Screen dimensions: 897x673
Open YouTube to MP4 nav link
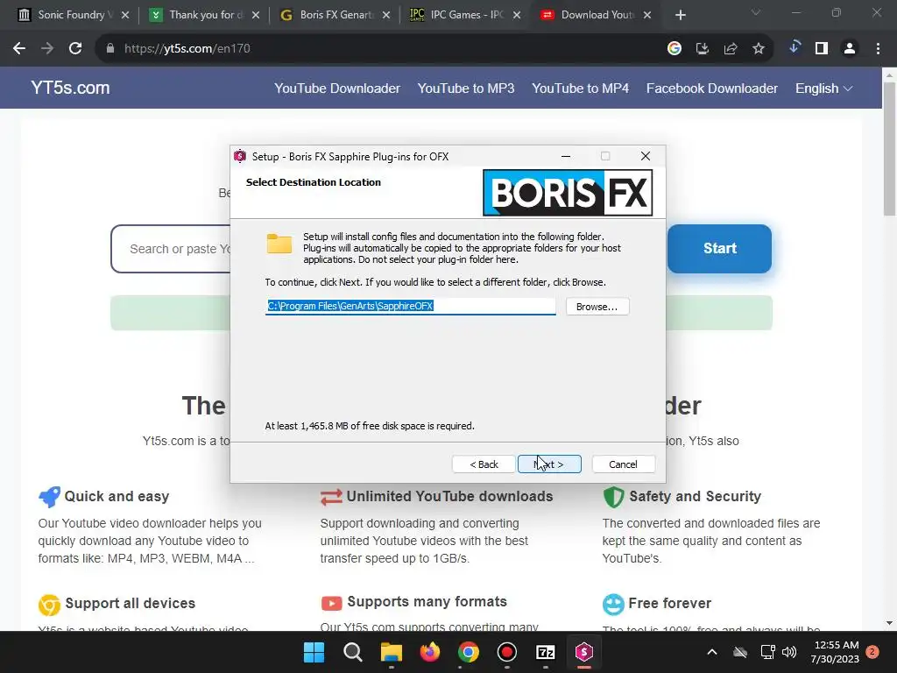point(580,89)
